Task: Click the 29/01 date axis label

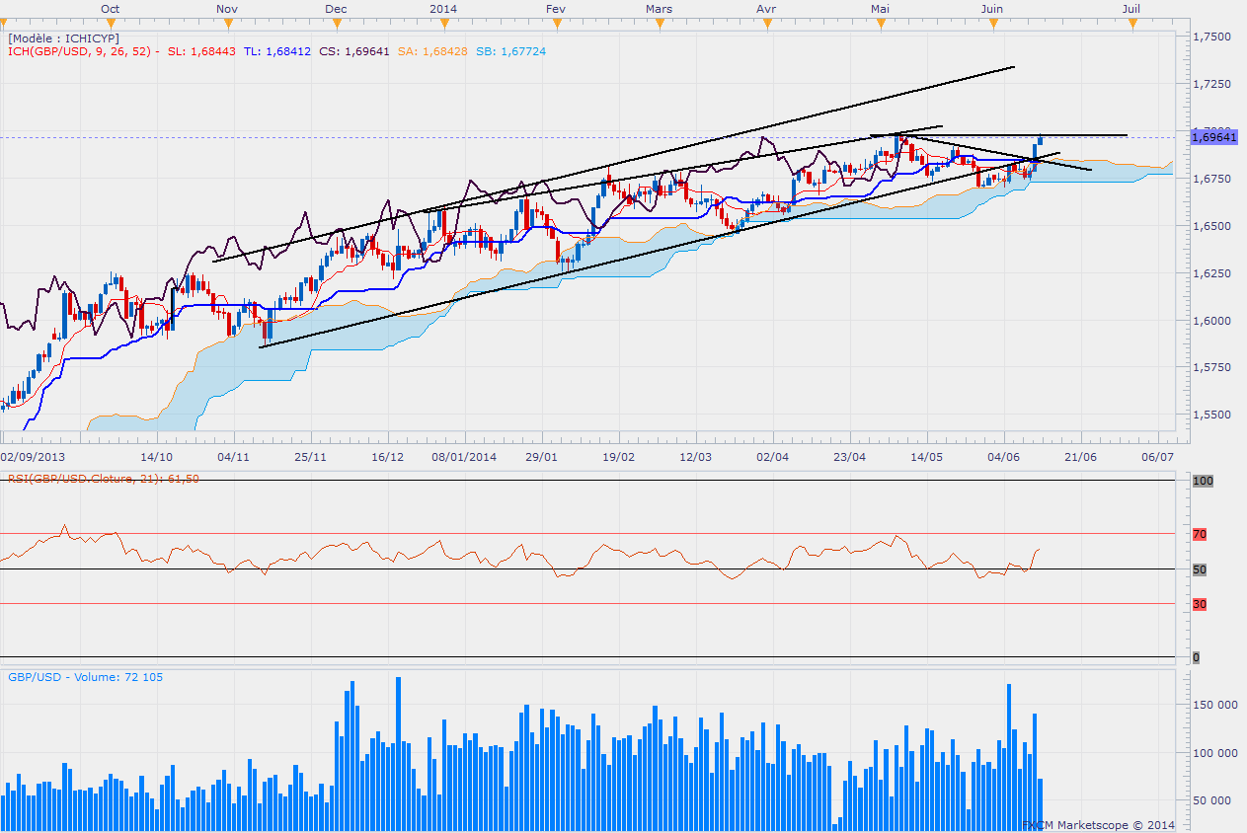Action: point(541,457)
